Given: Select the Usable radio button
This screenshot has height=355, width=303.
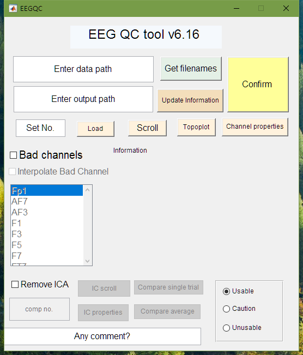Looking at the screenshot, I should [x=226, y=291].
